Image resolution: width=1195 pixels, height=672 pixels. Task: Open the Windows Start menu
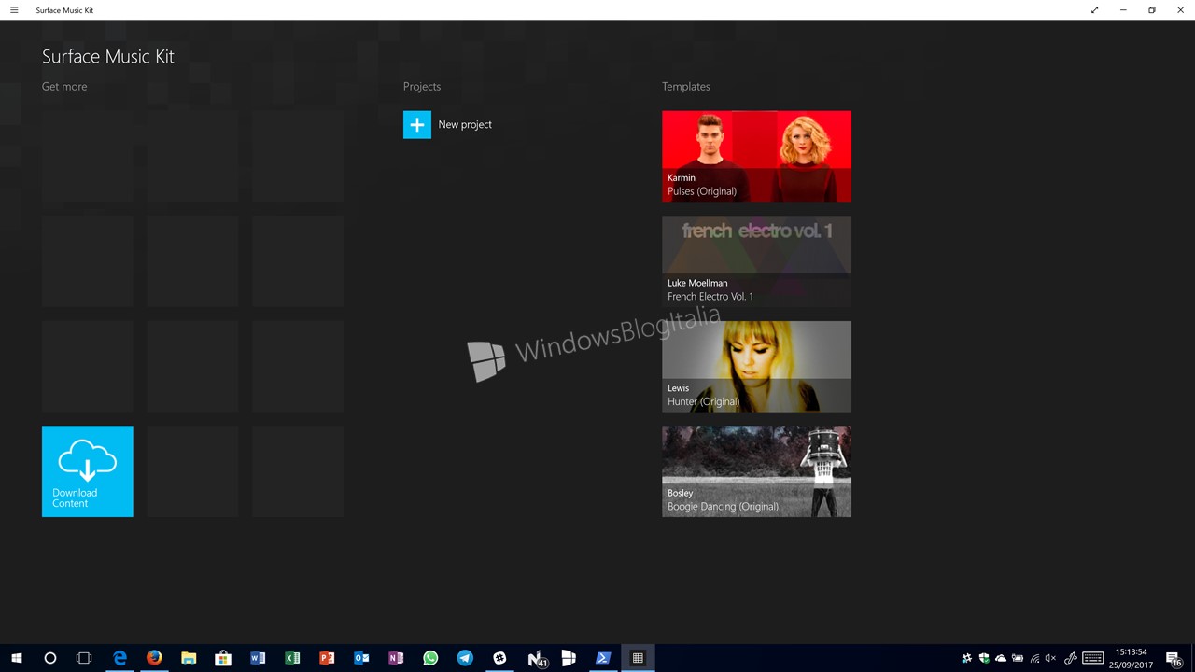[x=16, y=658]
